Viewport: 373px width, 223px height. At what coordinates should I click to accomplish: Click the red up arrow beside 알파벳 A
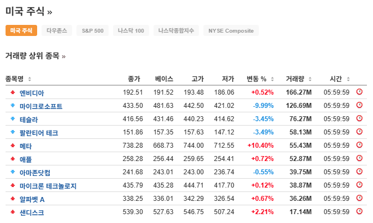coord(13,199)
